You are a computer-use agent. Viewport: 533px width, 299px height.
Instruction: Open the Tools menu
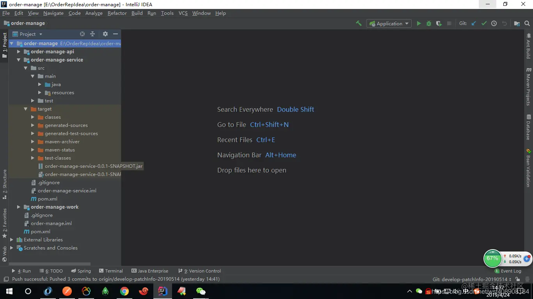point(167,13)
